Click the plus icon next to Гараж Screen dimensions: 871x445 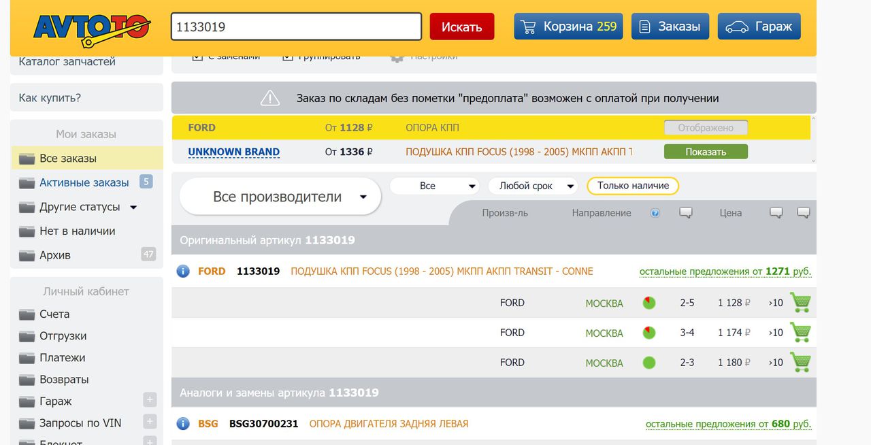pos(150,399)
